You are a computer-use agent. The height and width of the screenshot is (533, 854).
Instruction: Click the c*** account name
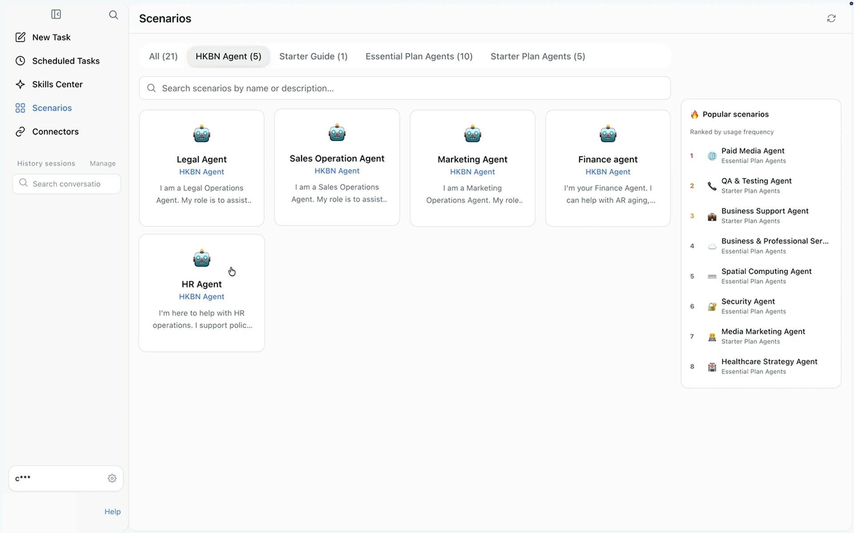tap(23, 478)
